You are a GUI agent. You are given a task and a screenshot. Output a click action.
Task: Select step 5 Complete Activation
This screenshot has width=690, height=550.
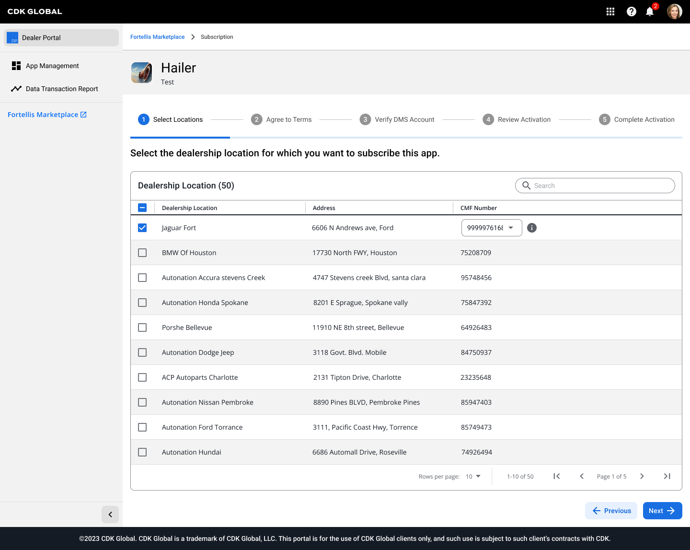pos(637,119)
